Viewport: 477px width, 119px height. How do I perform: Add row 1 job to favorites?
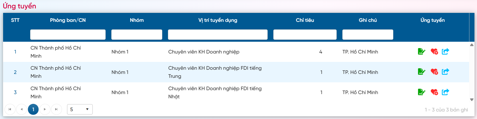434,52
